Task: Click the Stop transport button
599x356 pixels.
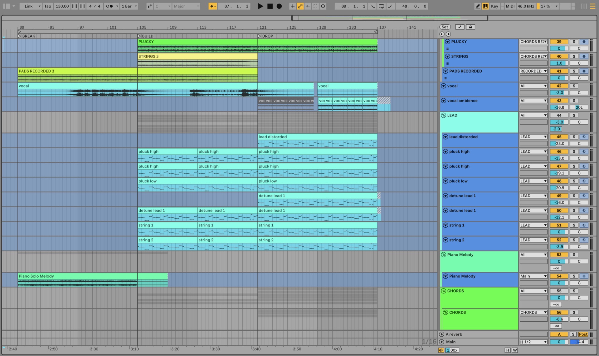Action: (270, 6)
